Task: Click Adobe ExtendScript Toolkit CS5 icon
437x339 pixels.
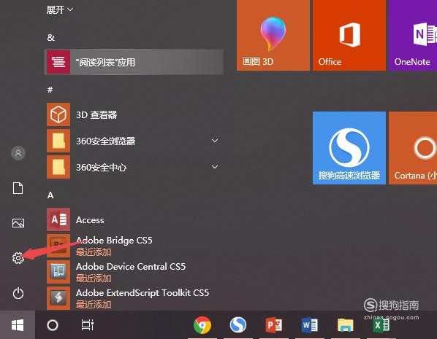Action: tap(58, 298)
